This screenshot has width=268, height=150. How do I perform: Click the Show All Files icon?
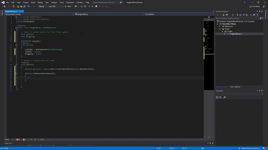pyautogui.click(x=247, y=15)
